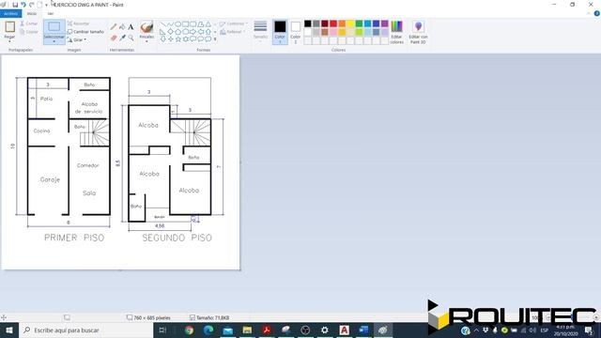Choose the diamond shape
The height and width of the screenshot is (338, 601).
pyautogui.click(x=171, y=32)
